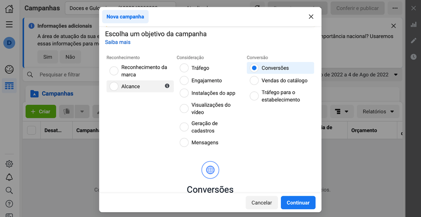Click the sidebar search magnifier icon
The image size is (421, 217).
coord(9,190)
